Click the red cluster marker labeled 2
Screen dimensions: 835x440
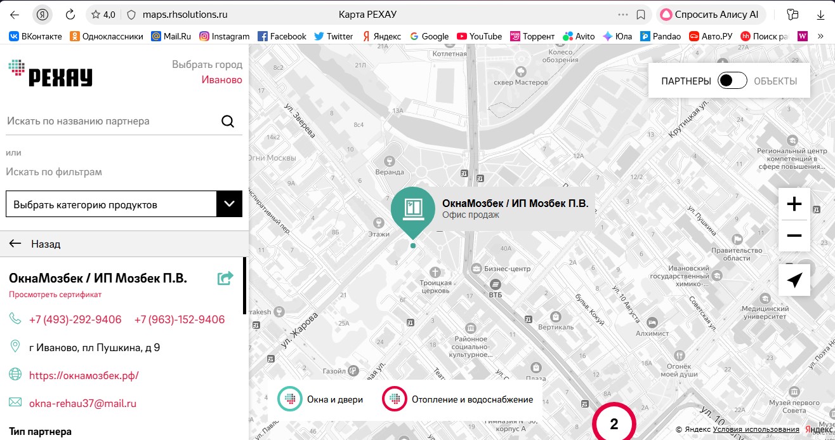(x=614, y=423)
